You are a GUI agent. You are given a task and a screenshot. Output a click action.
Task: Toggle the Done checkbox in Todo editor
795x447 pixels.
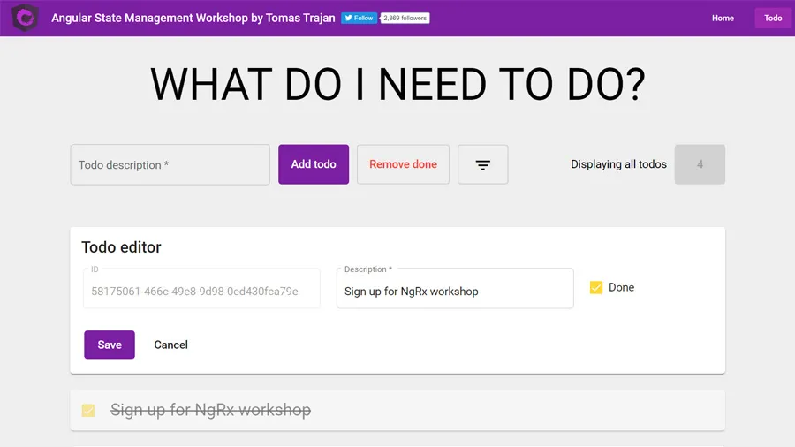pos(596,287)
